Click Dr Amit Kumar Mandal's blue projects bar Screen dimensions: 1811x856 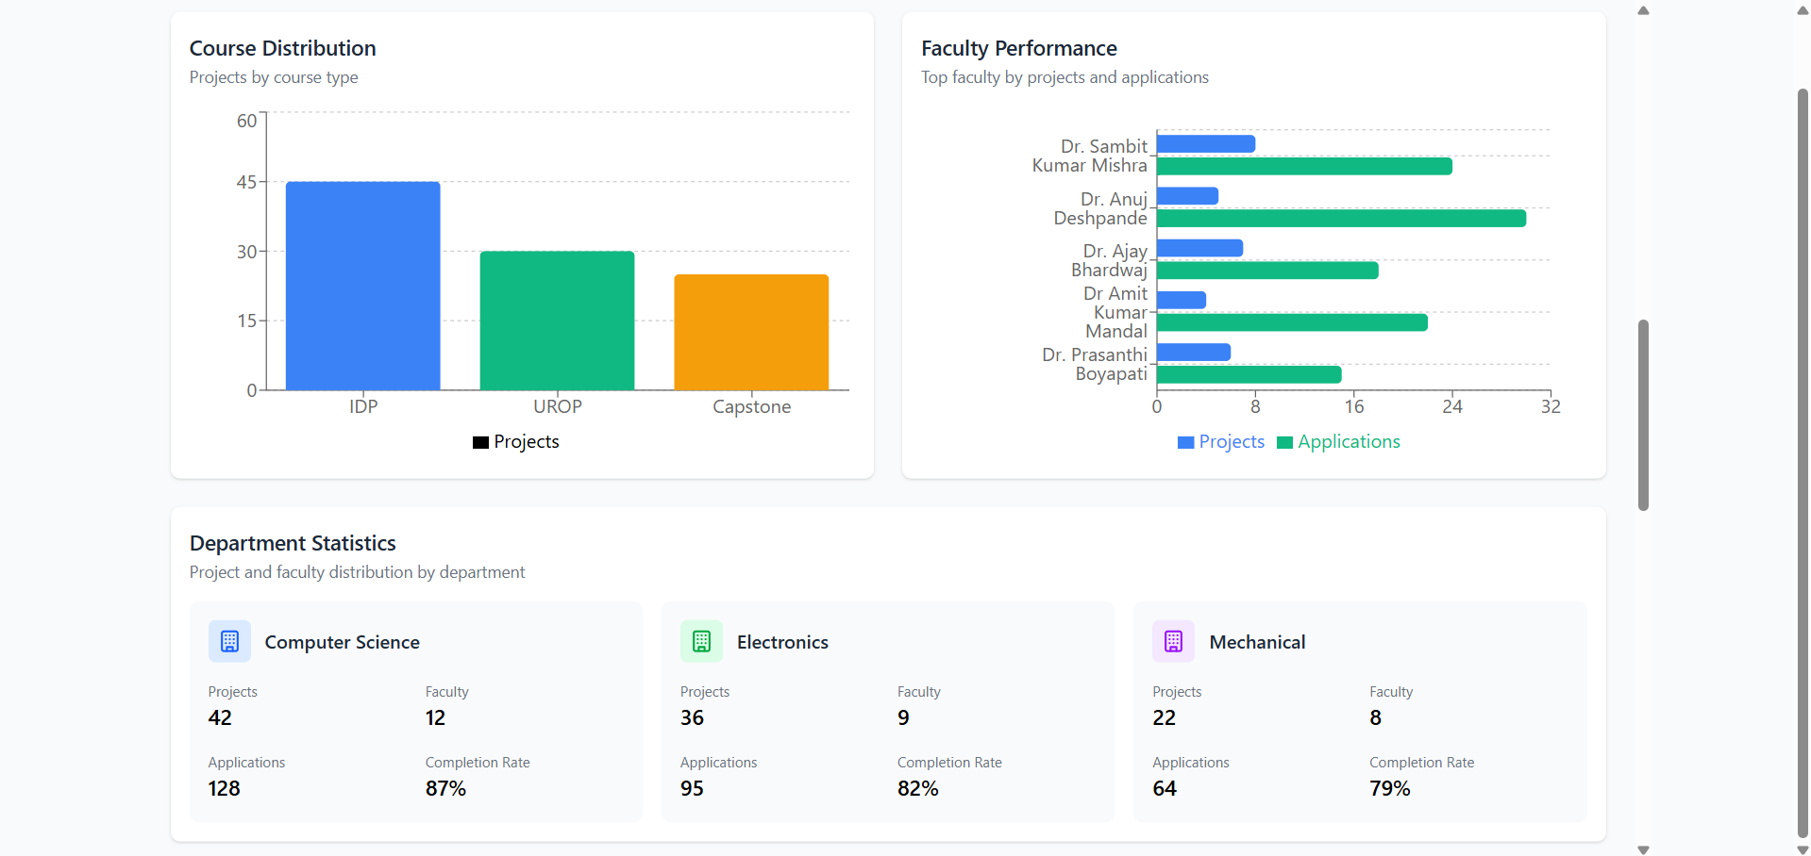pyautogui.click(x=1182, y=300)
